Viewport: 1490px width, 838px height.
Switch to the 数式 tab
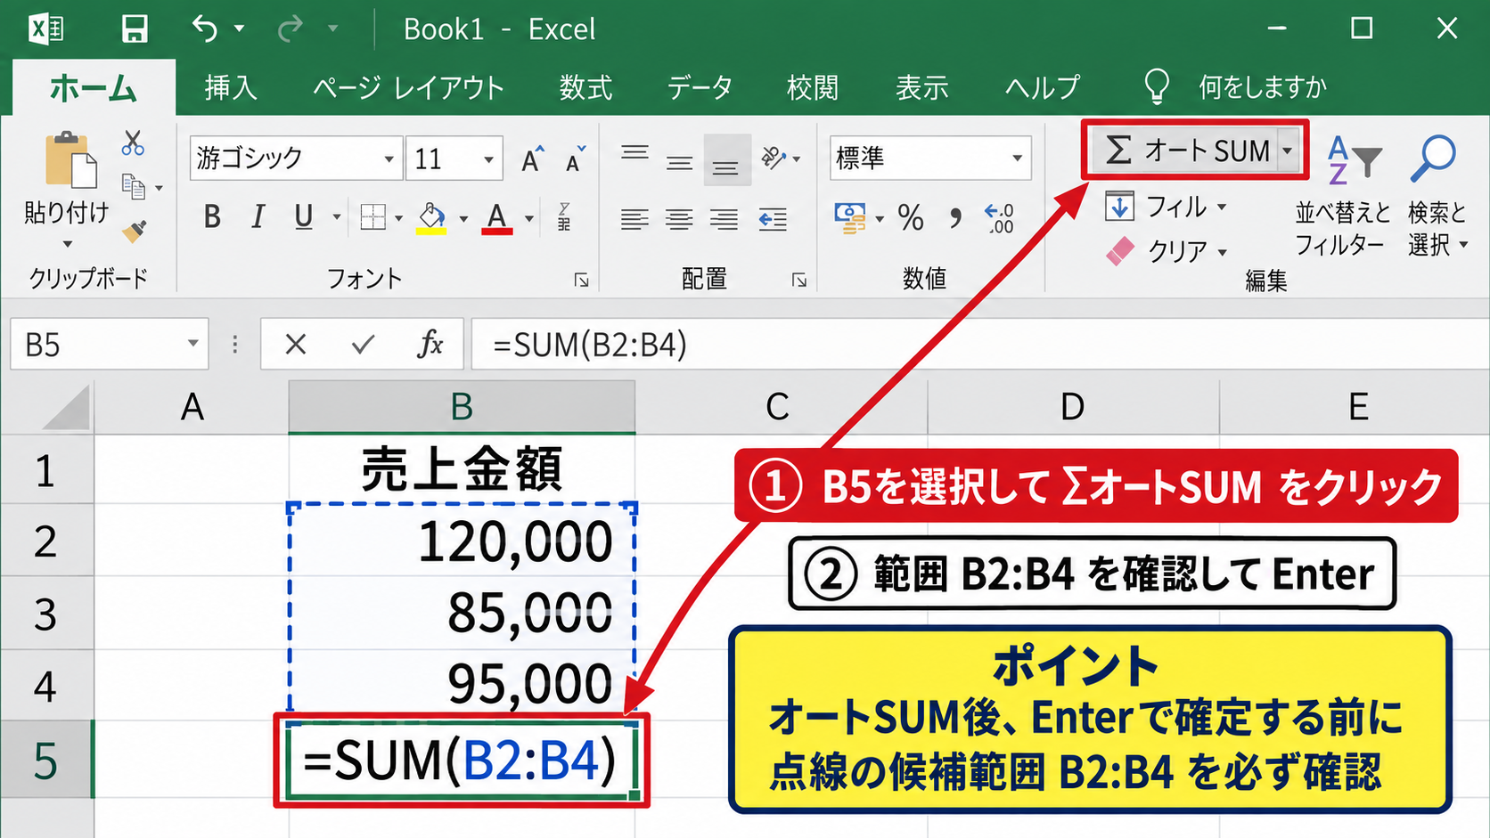(x=585, y=87)
